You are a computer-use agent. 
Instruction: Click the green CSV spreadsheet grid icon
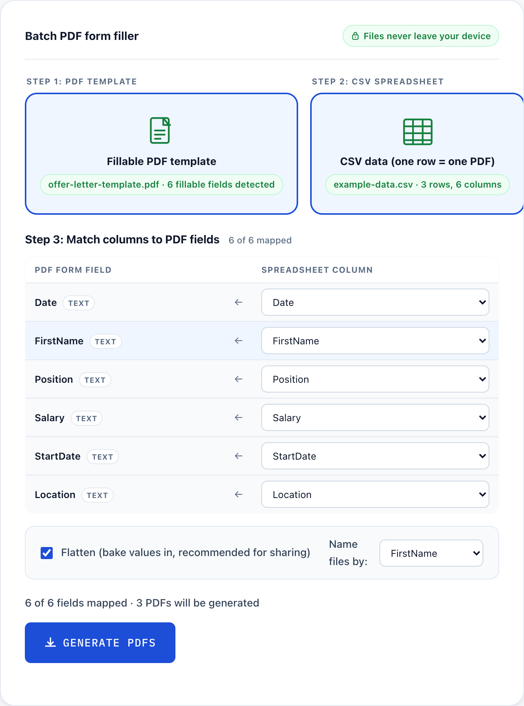[x=417, y=131]
